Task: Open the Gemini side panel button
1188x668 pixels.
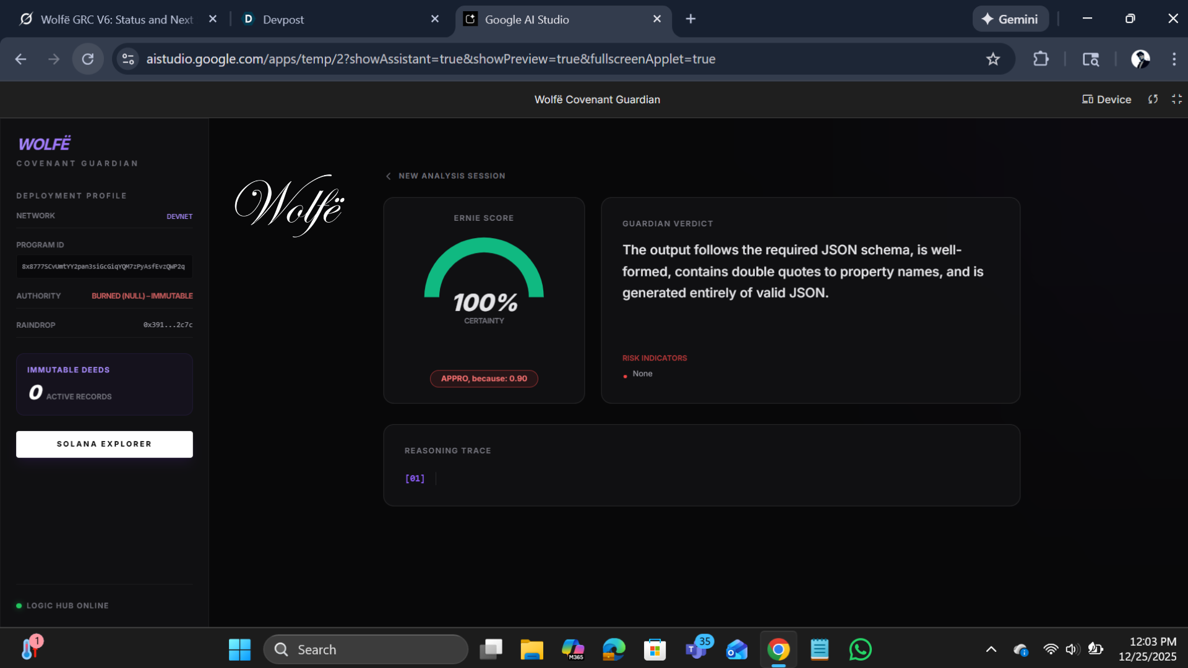Action: [1010, 19]
